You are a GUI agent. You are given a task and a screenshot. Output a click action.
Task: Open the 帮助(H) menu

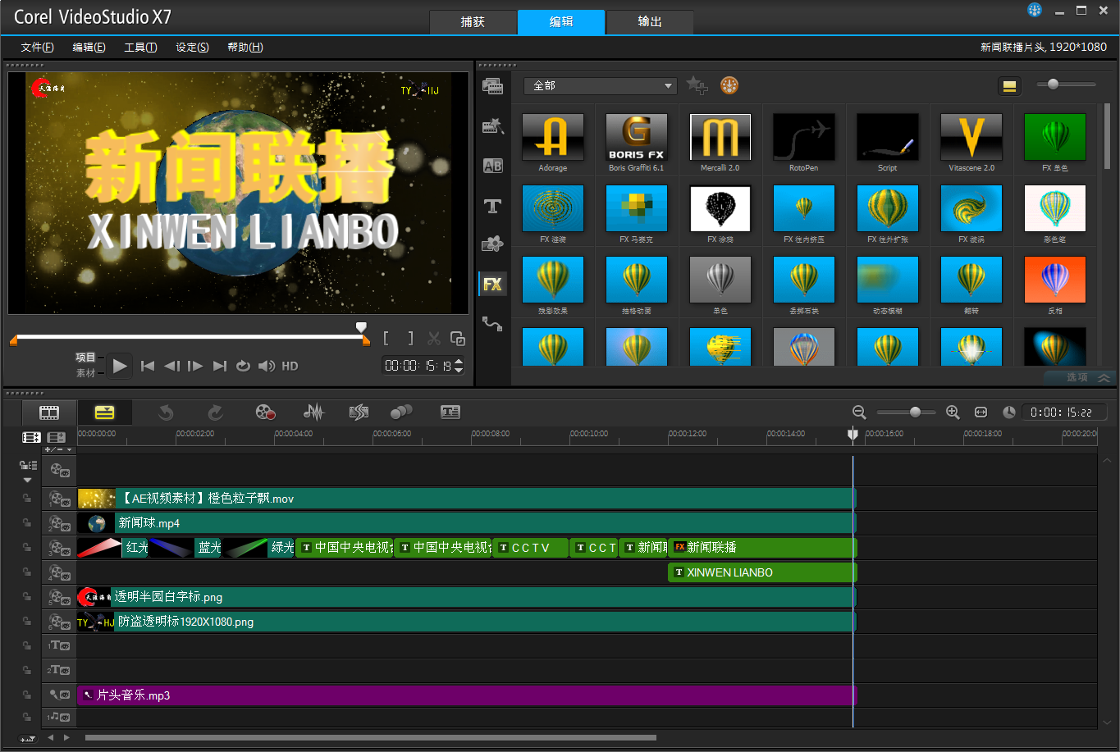point(245,47)
